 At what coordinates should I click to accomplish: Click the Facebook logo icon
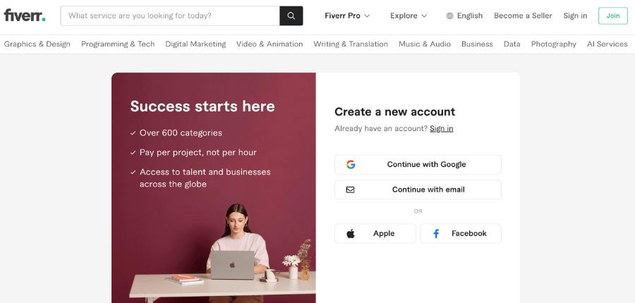436,233
